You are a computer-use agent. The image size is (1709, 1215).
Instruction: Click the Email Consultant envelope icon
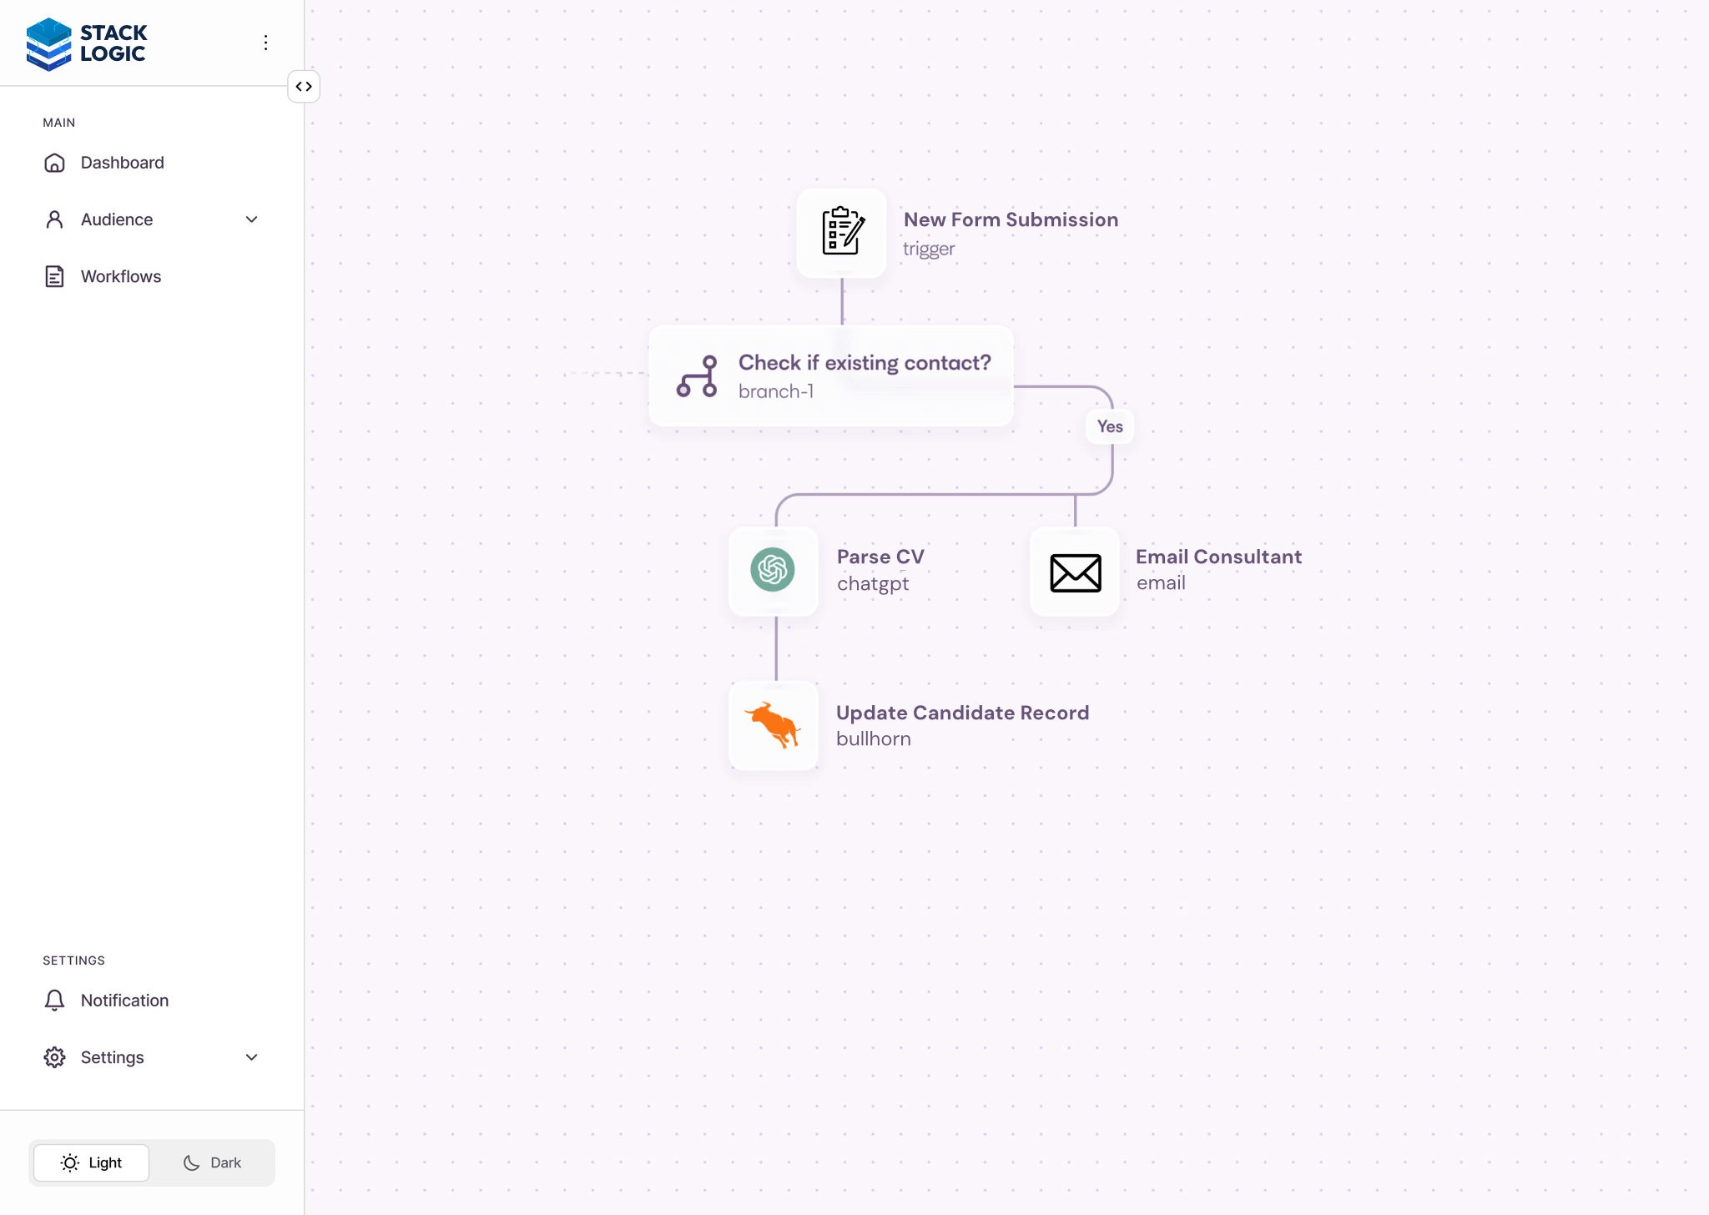click(1075, 572)
